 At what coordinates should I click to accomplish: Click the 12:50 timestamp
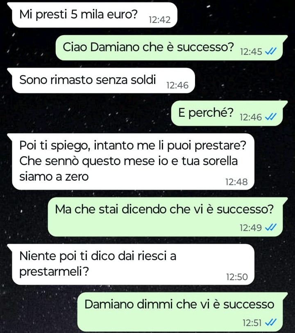237,277
